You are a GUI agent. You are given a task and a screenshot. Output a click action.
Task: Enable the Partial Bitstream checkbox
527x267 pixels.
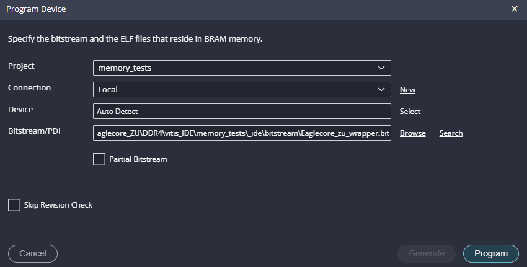99,159
